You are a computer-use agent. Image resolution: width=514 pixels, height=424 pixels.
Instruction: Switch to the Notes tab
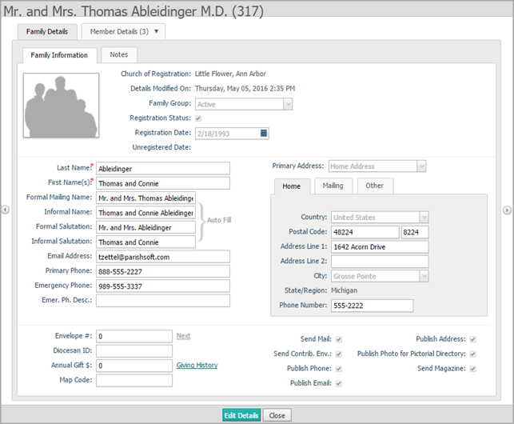tap(118, 55)
